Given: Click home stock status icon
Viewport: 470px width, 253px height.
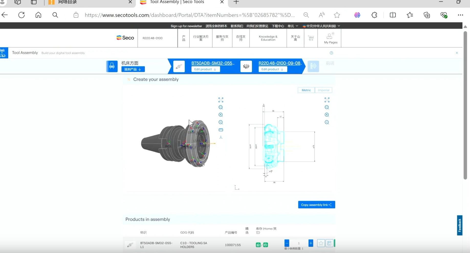Looking at the screenshot, I should [x=258, y=245].
